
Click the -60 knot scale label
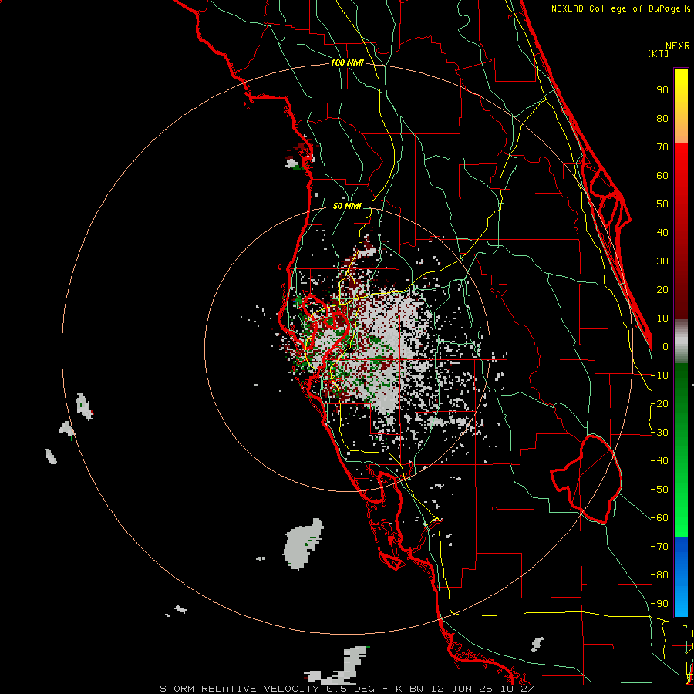(659, 518)
